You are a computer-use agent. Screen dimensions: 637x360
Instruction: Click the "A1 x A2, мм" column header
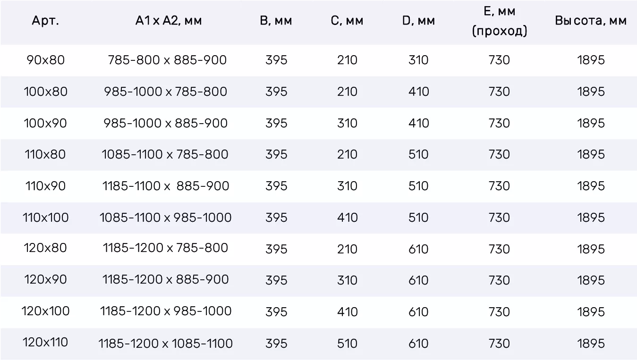point(168,21)
